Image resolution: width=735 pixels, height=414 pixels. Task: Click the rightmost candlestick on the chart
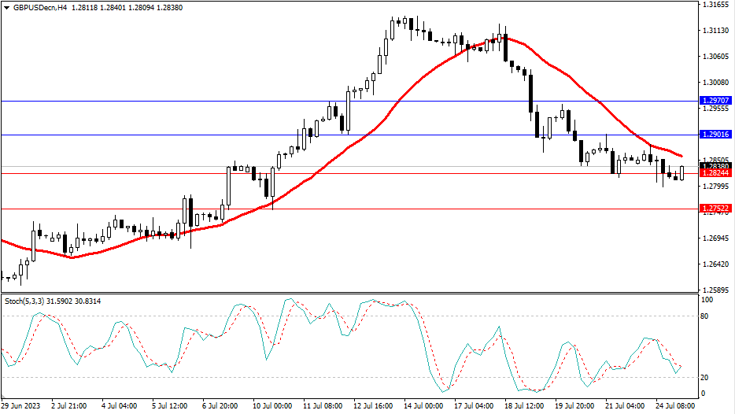[x=681, y=172]
